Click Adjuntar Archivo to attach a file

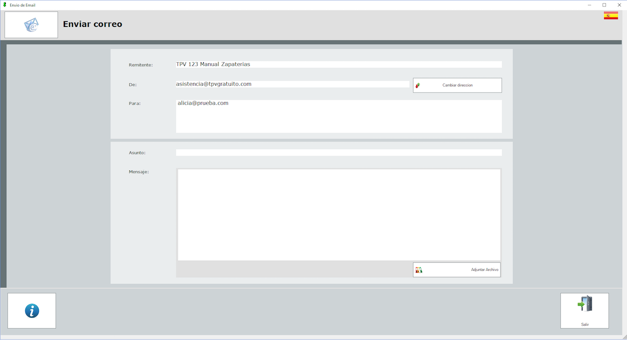pyautogui.click(x=457, y=270)
